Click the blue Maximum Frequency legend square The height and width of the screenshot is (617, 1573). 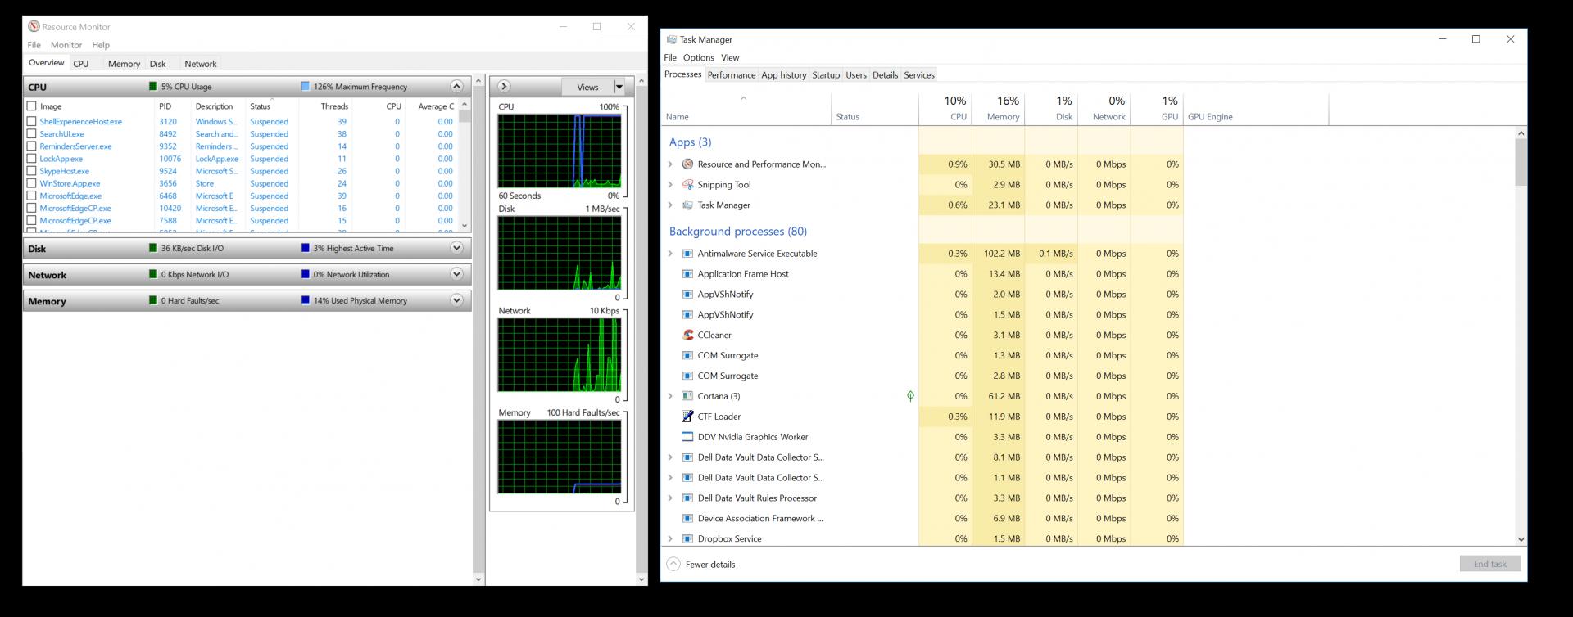(306, 86)
